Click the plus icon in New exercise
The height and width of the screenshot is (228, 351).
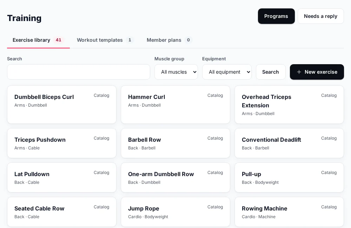click(x=299, y=72)
